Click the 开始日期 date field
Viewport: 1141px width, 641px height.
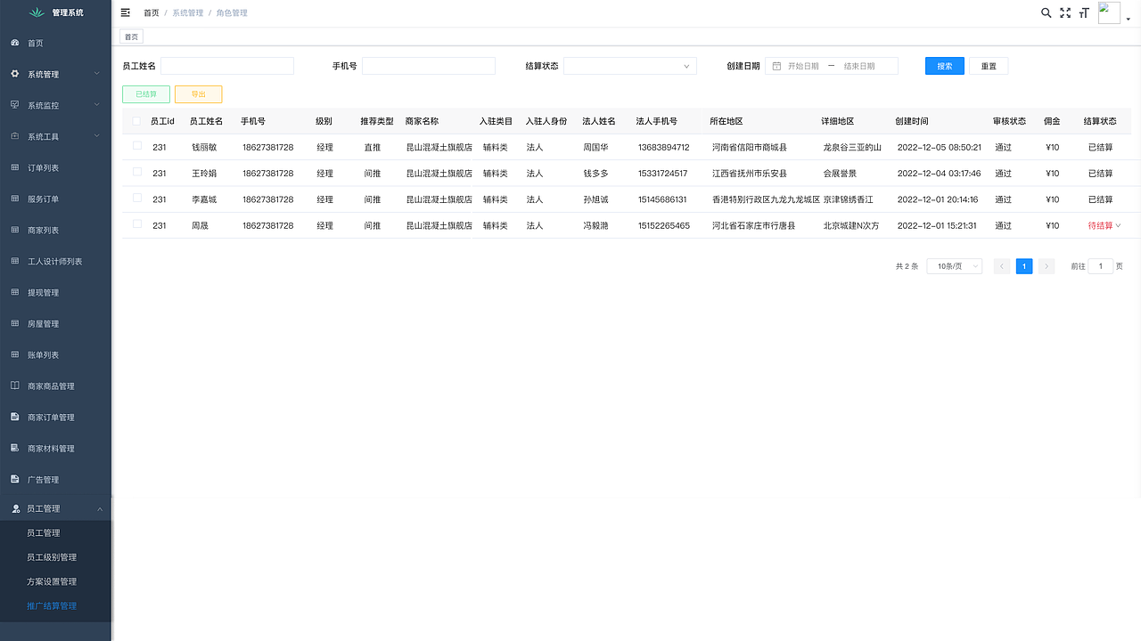[x=803, y=66]
